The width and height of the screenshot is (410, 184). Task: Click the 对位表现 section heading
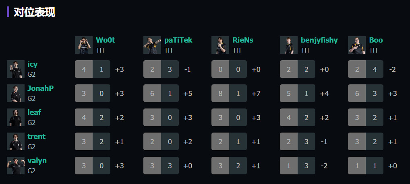34,12
